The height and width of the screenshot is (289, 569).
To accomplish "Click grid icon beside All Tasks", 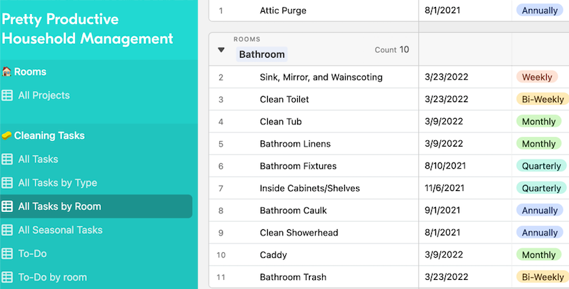I will click(7, 159).
